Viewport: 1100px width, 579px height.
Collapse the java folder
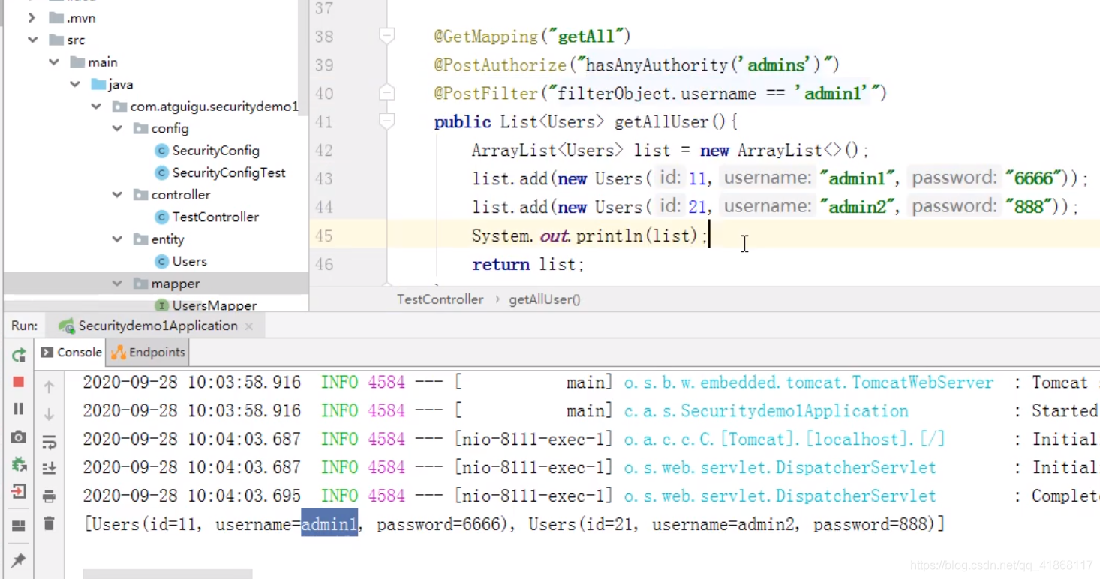click(x=75, y=84)
